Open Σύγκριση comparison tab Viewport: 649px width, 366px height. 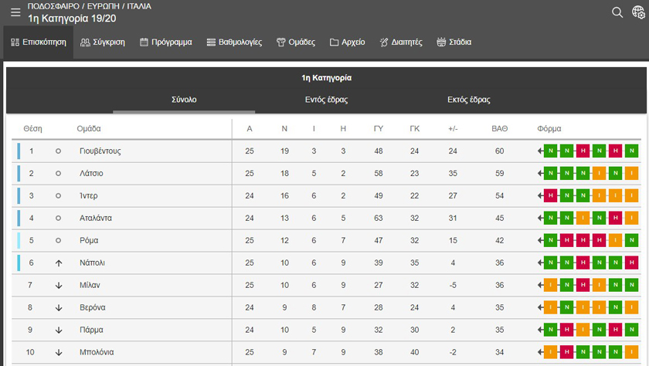103,42
